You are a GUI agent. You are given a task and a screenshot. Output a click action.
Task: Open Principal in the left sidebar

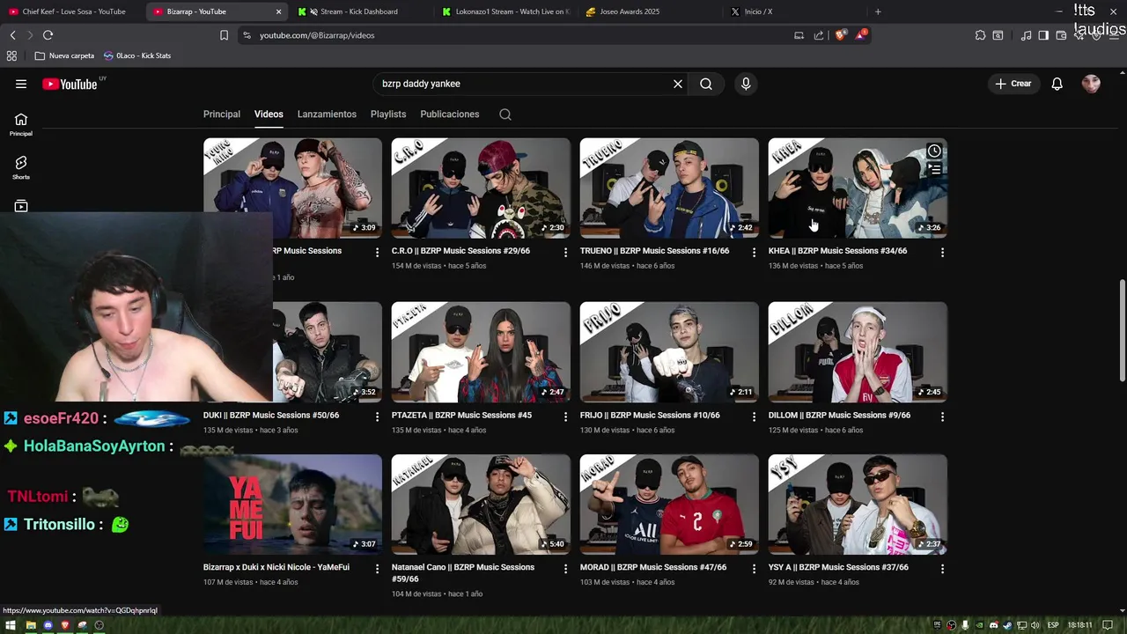21,124
